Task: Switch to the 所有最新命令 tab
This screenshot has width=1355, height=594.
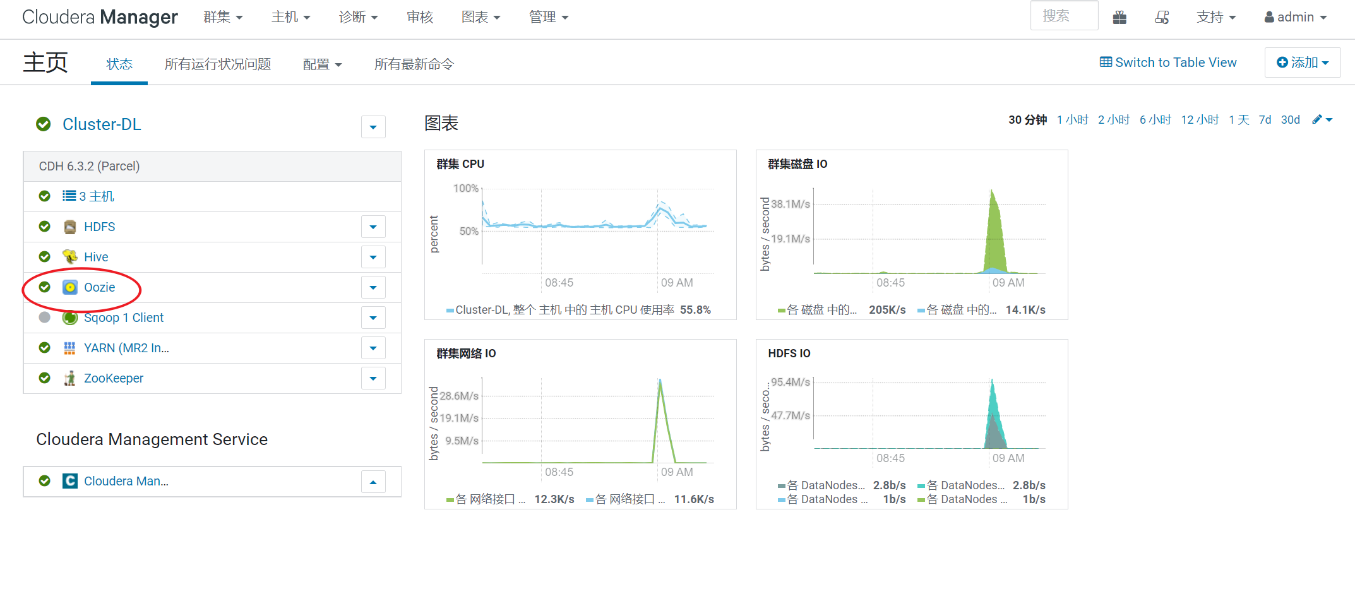Action: (x=414, y=64)
